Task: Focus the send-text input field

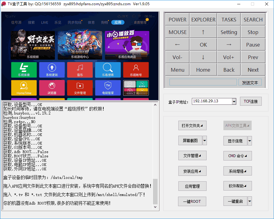Action: tap(203, 82)
